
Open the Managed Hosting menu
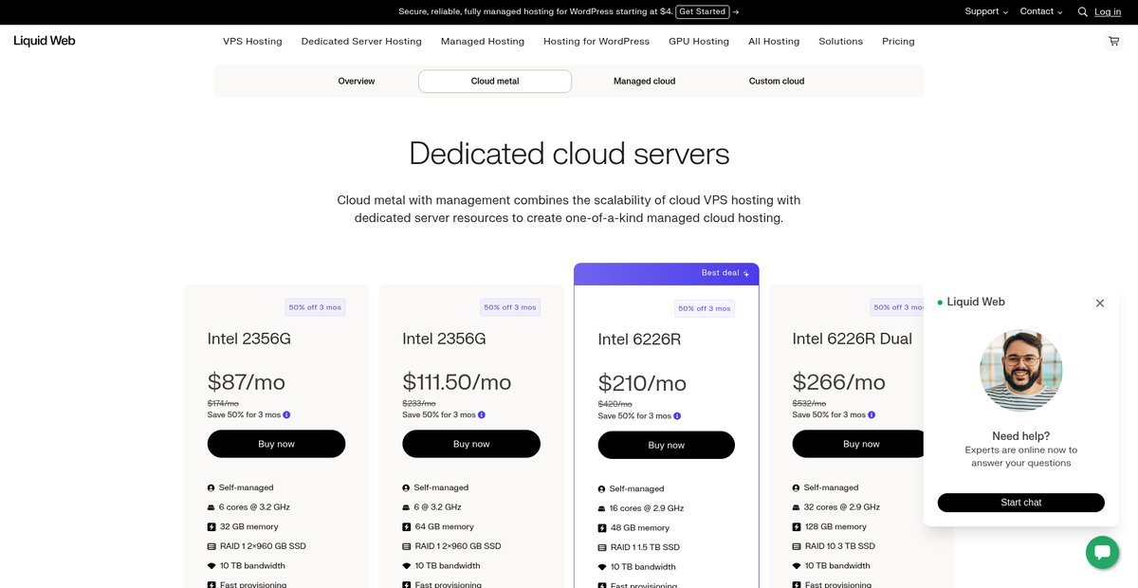tap(483, 42)
